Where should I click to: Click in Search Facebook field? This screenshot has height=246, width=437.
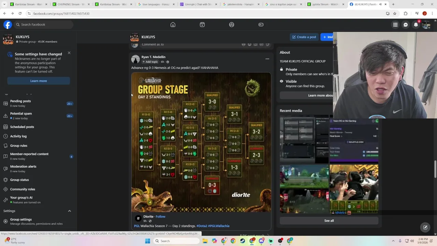(x=44, y=25)
